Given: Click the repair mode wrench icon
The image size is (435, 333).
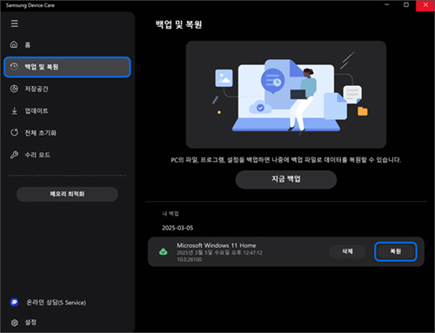Looking at the screenshot, I should [14, 155].
